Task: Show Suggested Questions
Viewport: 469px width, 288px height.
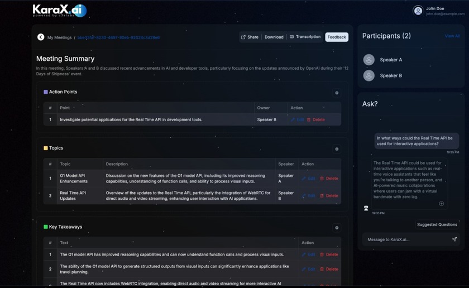Action: (x=437, y=224)
